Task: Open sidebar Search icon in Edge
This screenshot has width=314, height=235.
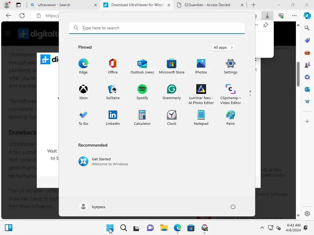Action: click(307, 28)
